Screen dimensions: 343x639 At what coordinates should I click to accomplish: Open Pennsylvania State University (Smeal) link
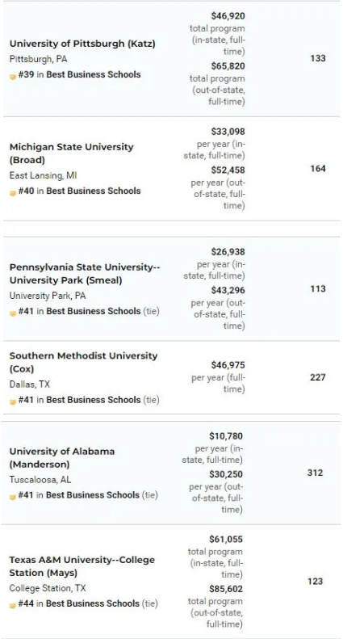(85, 273)
